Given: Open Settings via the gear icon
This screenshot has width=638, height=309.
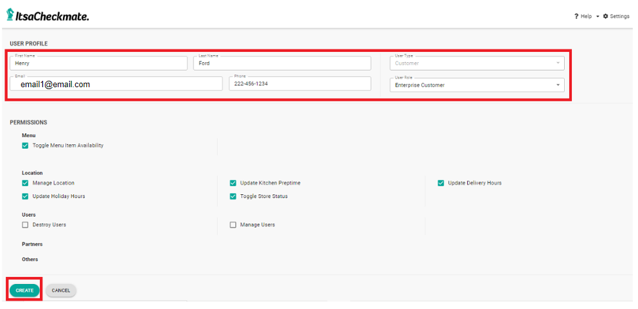Looking at the screenshot, I should click(x=605, y=16).
